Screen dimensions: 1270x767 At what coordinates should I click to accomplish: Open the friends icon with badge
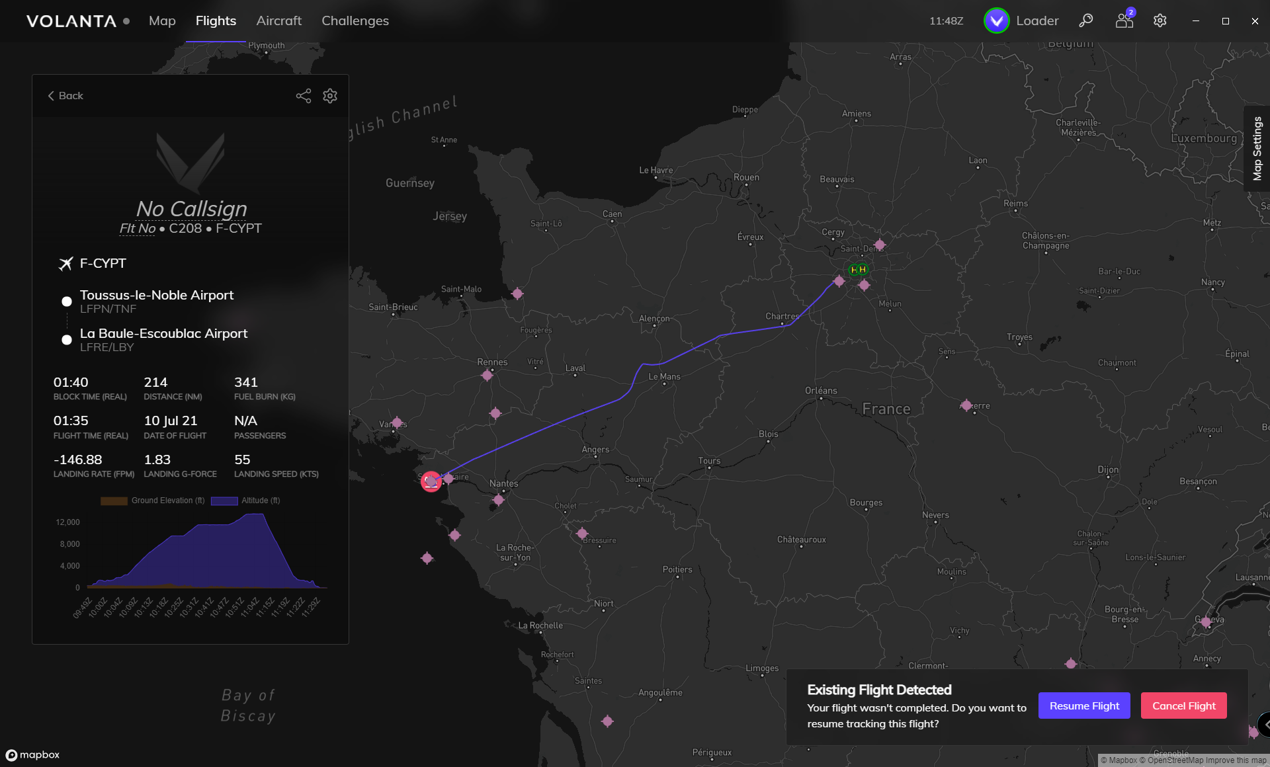[x=1124, y=20]
